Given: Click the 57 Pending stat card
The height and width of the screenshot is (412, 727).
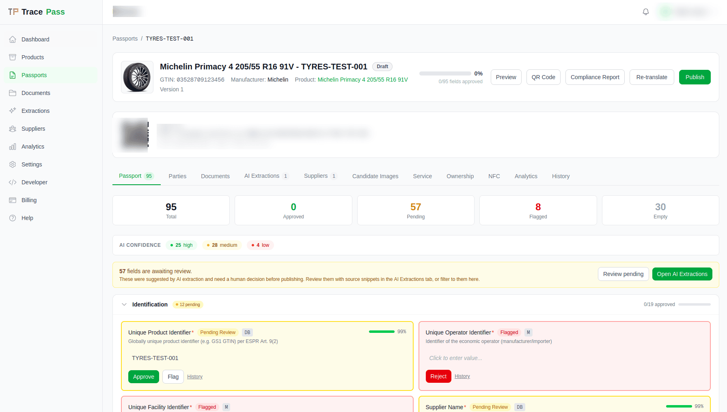Looking at the screenshot, I should (x=416, y=210).
